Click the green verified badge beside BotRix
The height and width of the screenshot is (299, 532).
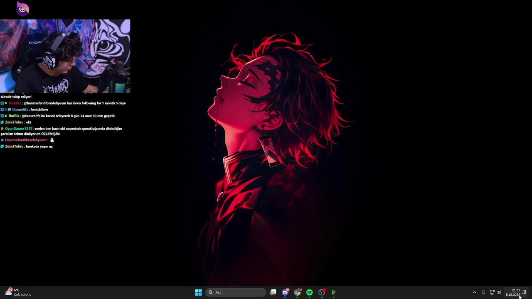(x=6, y=116)
